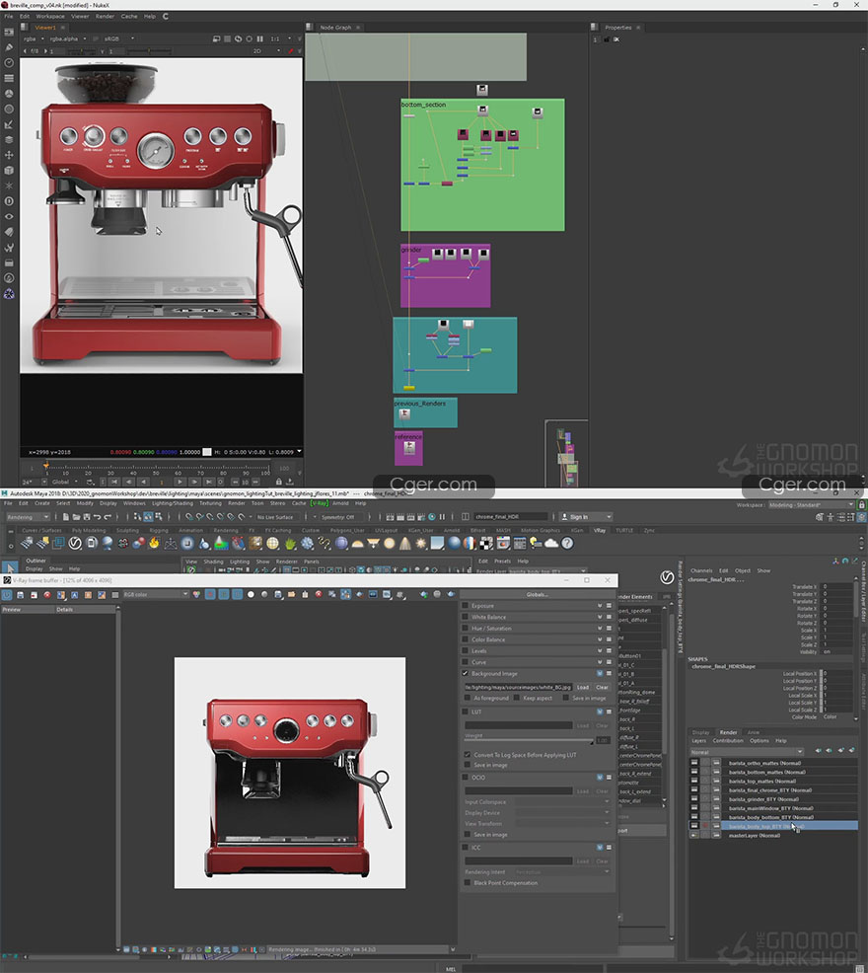868x973 pixels.
Task: Toggle Convert To Log Space Before Applying LUT
Action: click(468, 755)
